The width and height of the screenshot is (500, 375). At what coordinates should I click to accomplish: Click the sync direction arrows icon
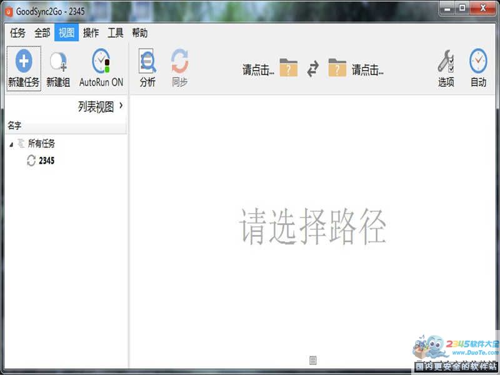[313, 69]
